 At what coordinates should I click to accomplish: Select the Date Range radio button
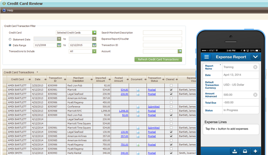10,45
